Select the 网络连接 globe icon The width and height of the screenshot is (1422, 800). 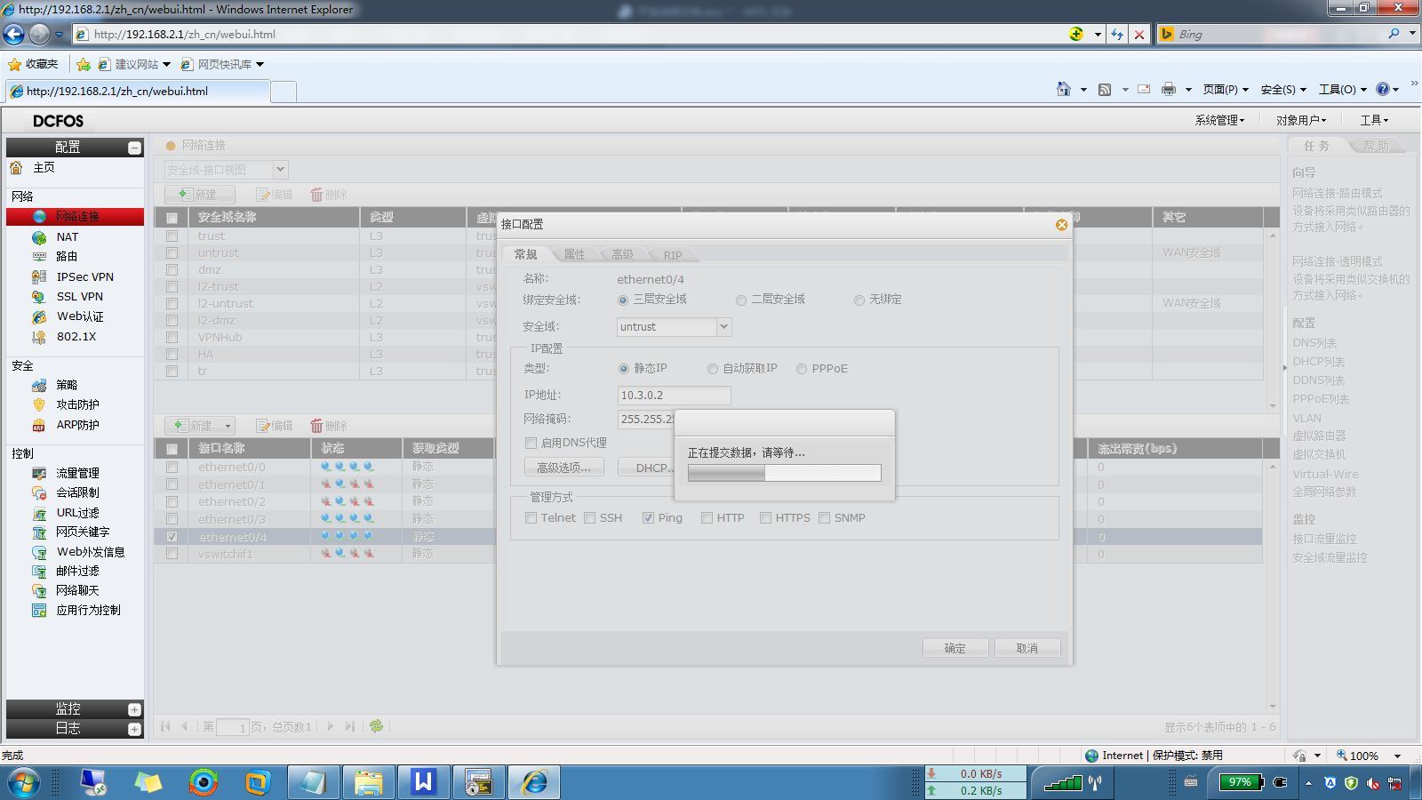pyautogui.click(x=39, y=217)
